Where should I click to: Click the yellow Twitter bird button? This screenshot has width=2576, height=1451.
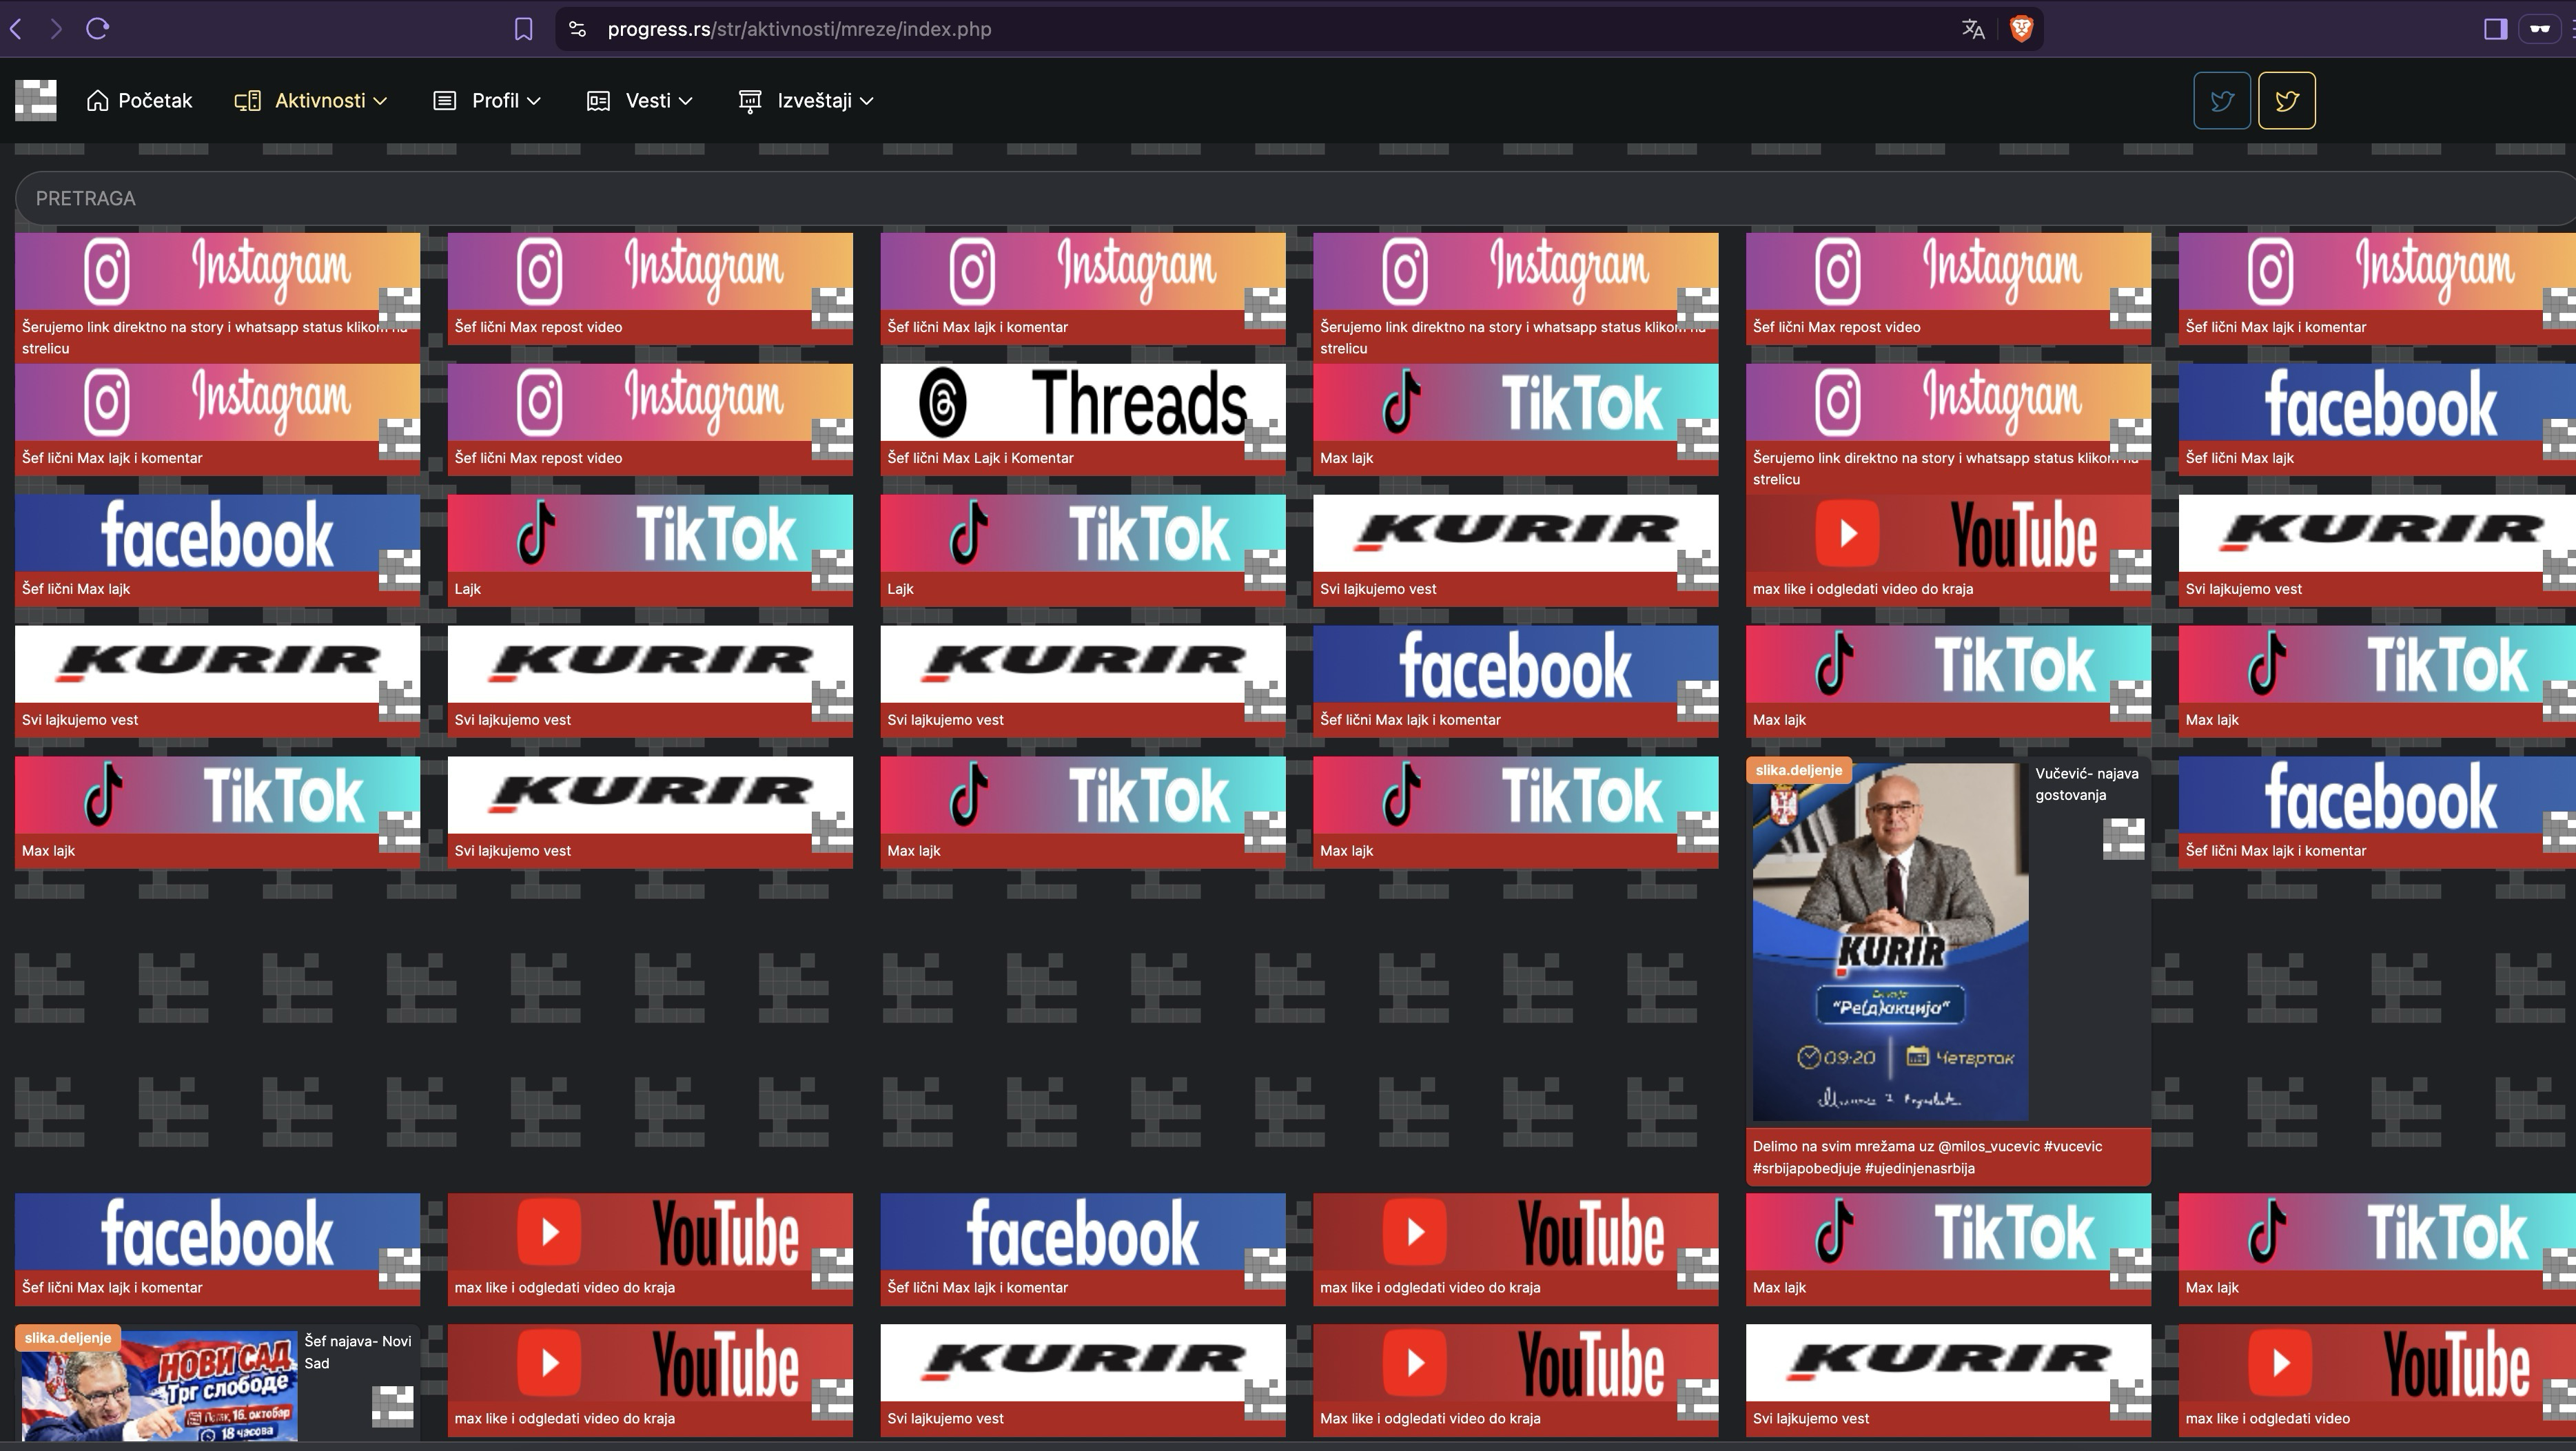click(2287, 100)
